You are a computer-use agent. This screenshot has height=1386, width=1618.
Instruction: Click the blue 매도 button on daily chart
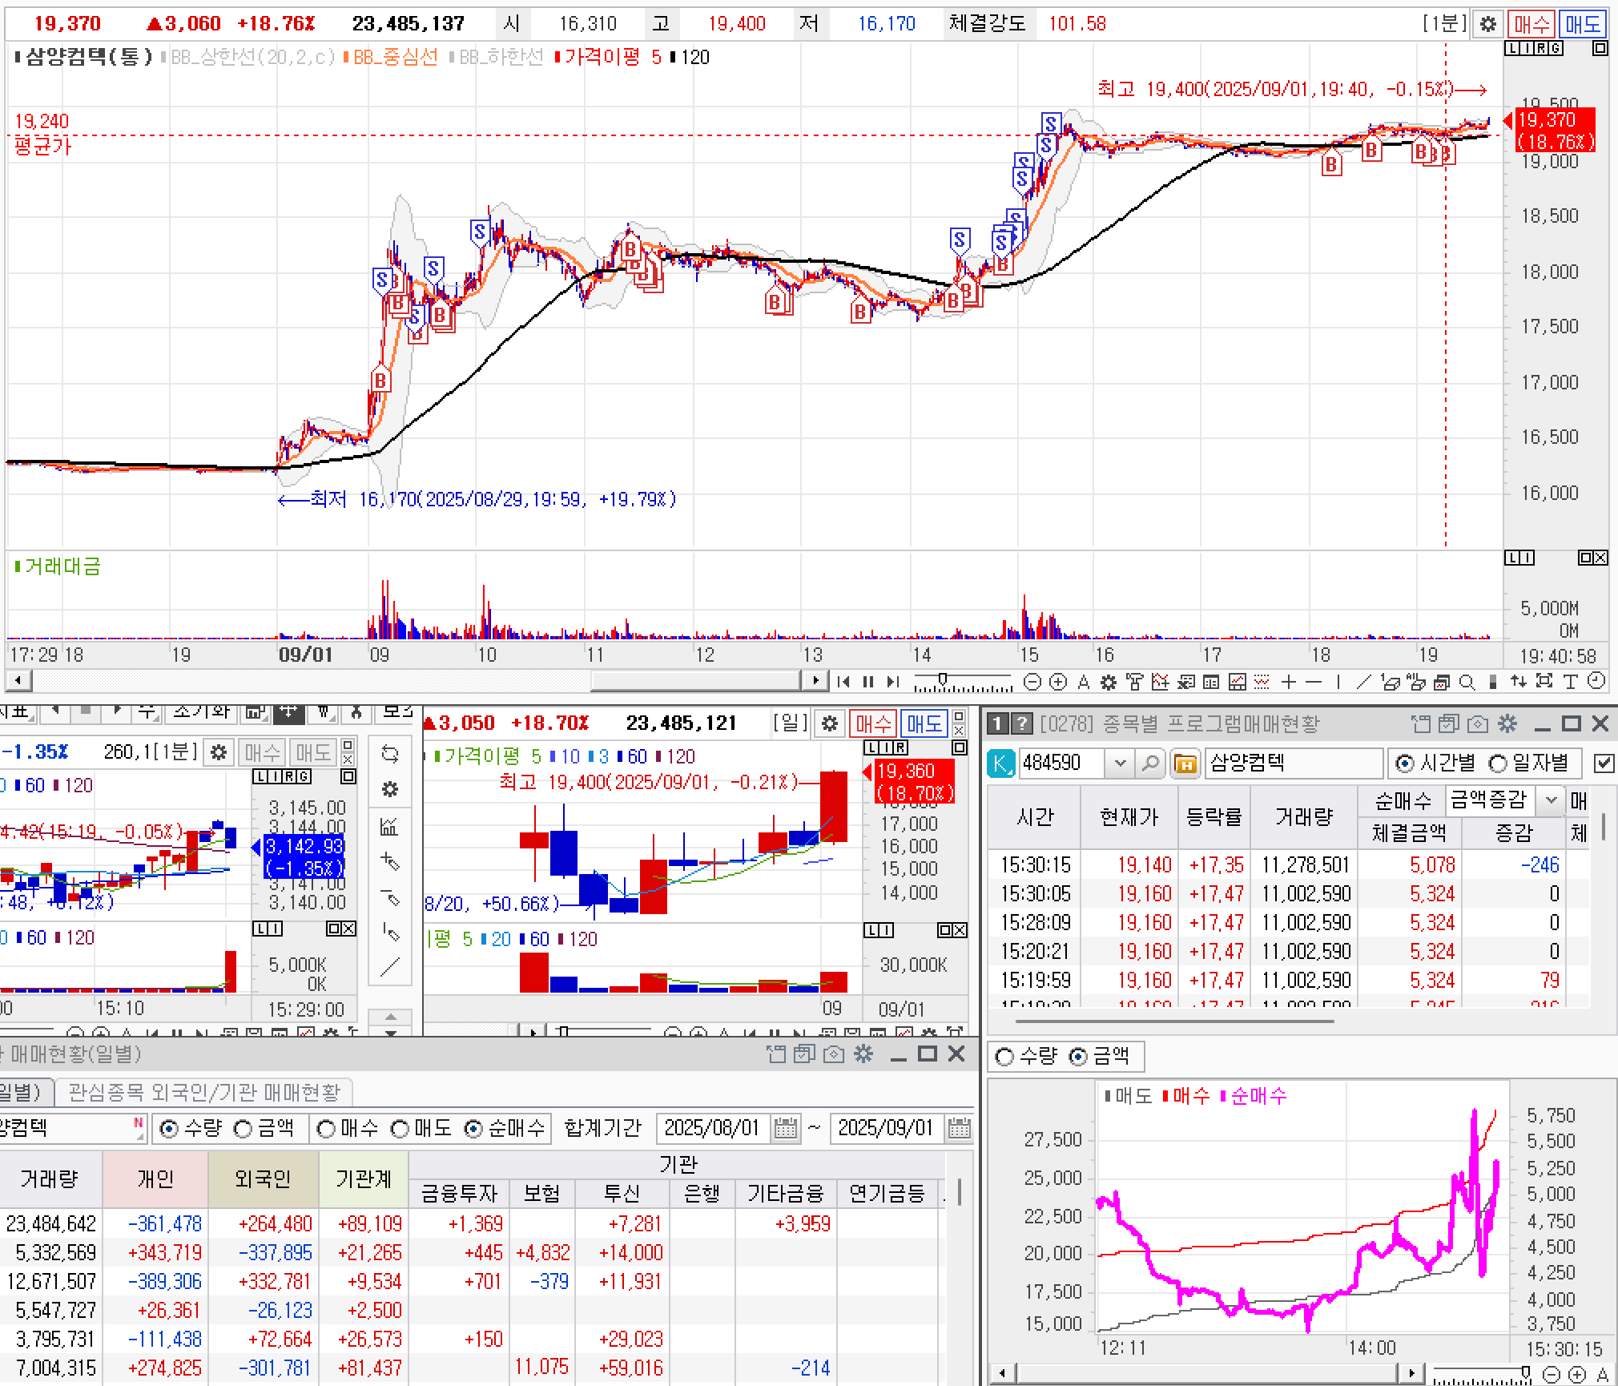(924, 724)
